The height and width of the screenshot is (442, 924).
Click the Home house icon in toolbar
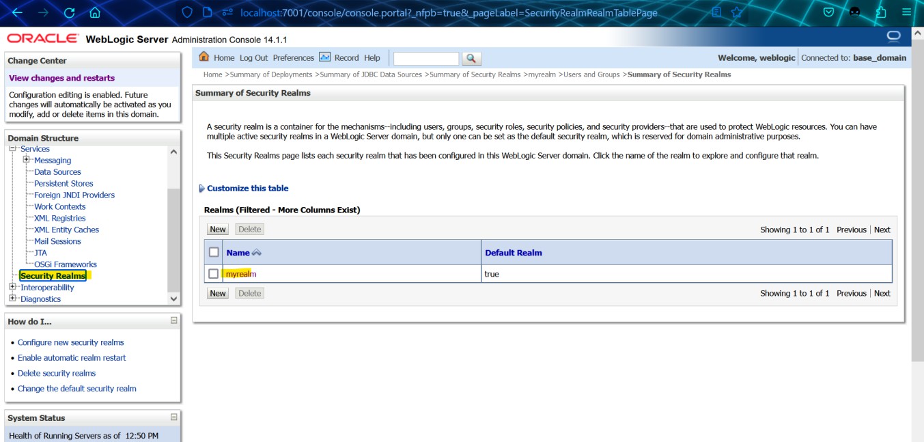pos(204,57)
